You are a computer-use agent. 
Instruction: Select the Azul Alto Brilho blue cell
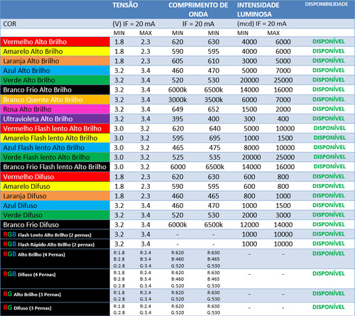(x=55, y=70)
